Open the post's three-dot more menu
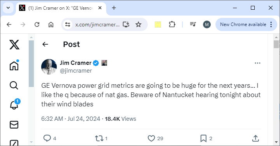Image resolution: width=280 pixels, height=146 pixels. tap(257, 63)
